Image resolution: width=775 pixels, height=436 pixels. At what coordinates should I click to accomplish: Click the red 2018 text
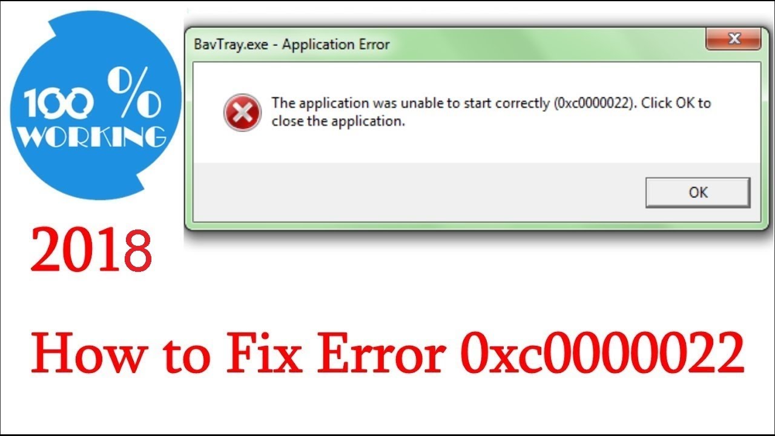91,250
